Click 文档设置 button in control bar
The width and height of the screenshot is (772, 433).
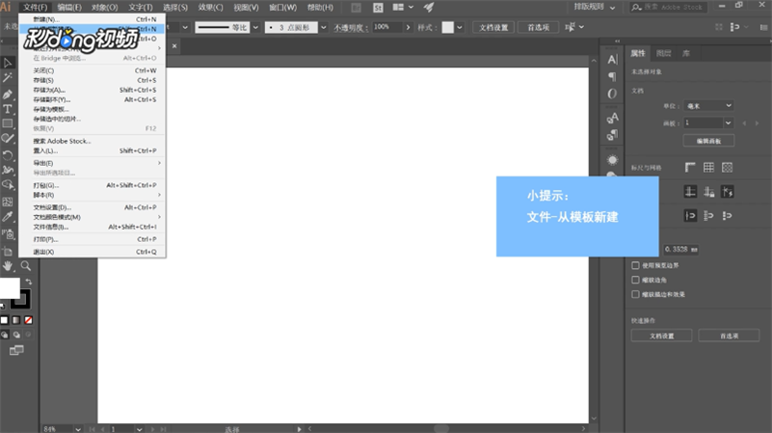click(x=493, y=28)
